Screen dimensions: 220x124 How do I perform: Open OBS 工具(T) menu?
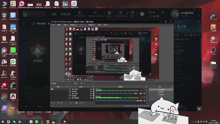100,25
